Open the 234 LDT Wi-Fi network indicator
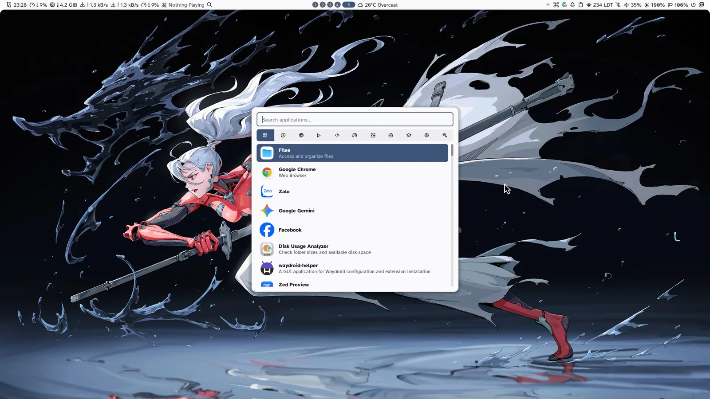710x399 pixels. [600, 5]
